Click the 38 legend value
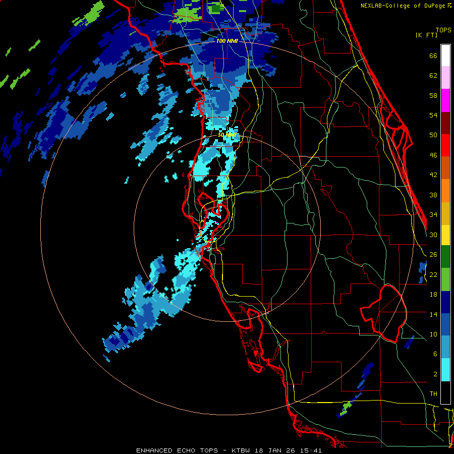The width and height of the screenshot is (454, 454). tap(433, 195)
